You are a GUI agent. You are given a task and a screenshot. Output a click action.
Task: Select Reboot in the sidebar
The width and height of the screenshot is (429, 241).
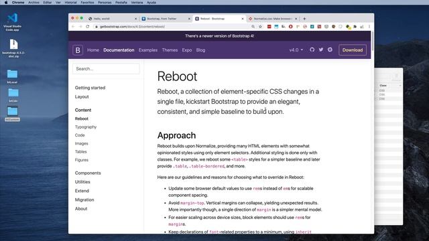point(82,118)
